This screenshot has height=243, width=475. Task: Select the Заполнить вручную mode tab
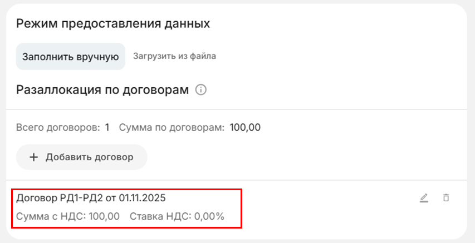(71, 56)
